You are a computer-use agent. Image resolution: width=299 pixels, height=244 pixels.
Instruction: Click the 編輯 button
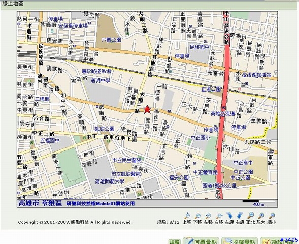(174, 242)
